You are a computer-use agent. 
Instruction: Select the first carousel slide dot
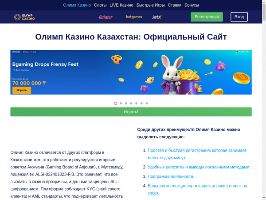point(116,103)
